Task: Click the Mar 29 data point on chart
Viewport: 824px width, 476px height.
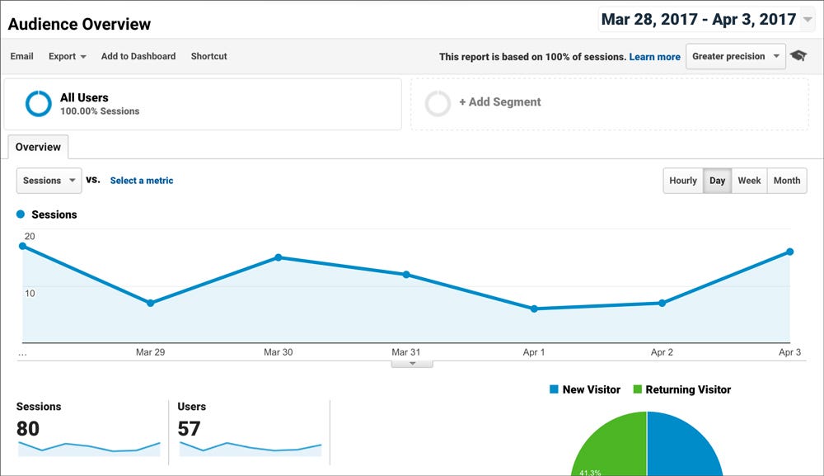Action: 150,303
